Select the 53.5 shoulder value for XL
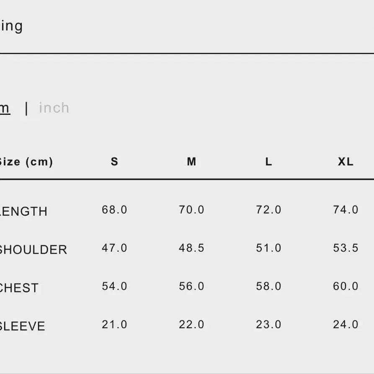The image size is (374, 374). point(346,248)
